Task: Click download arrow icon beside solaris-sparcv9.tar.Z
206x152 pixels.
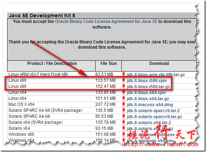Action: 123,110
